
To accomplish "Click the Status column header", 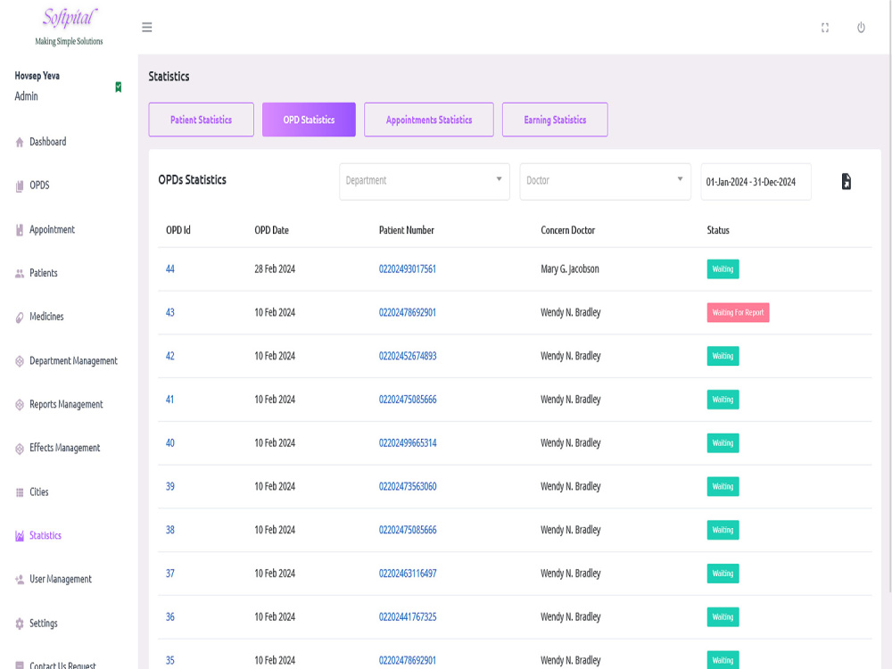I will point(718,230).
